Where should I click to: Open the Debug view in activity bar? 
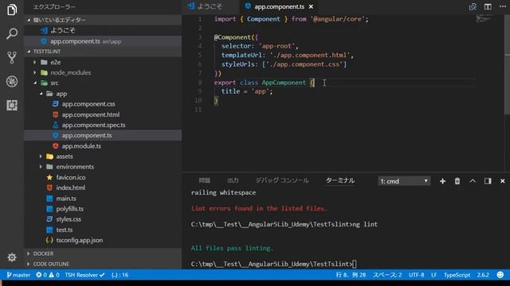(x=12, y=81)
